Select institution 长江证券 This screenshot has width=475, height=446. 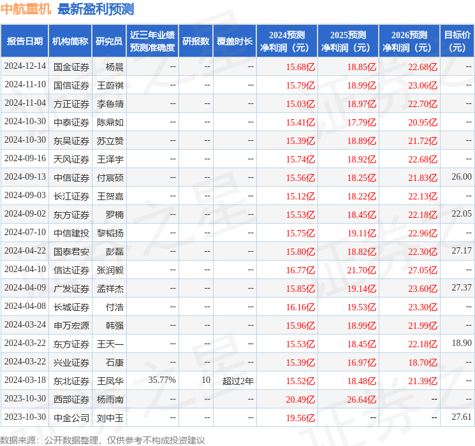click(x=71, y=196)
